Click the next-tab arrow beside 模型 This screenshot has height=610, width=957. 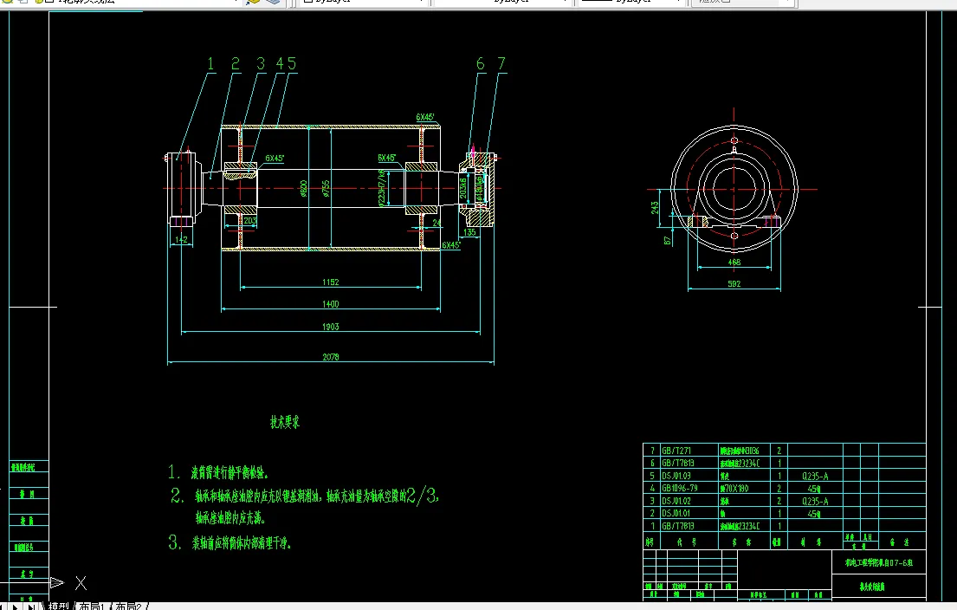pos(16,607)
